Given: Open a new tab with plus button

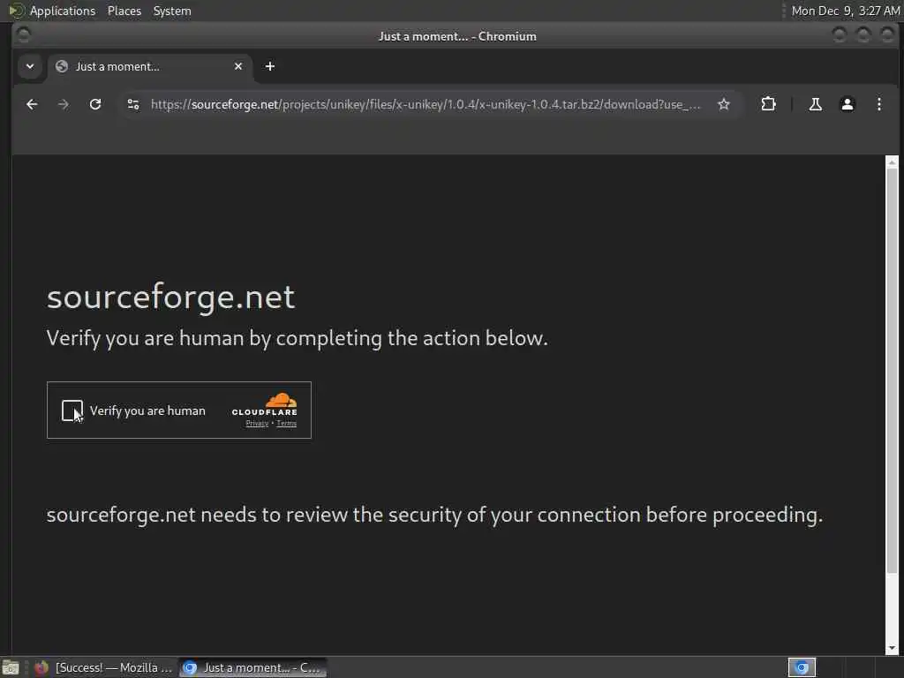Looking at the screenshot, I should click(270, 66).
